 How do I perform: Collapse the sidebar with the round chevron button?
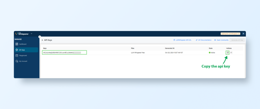point(39,37)
